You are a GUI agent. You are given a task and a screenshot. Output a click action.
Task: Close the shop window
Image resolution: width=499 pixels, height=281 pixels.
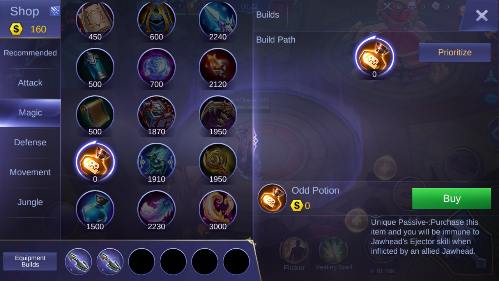482,16
